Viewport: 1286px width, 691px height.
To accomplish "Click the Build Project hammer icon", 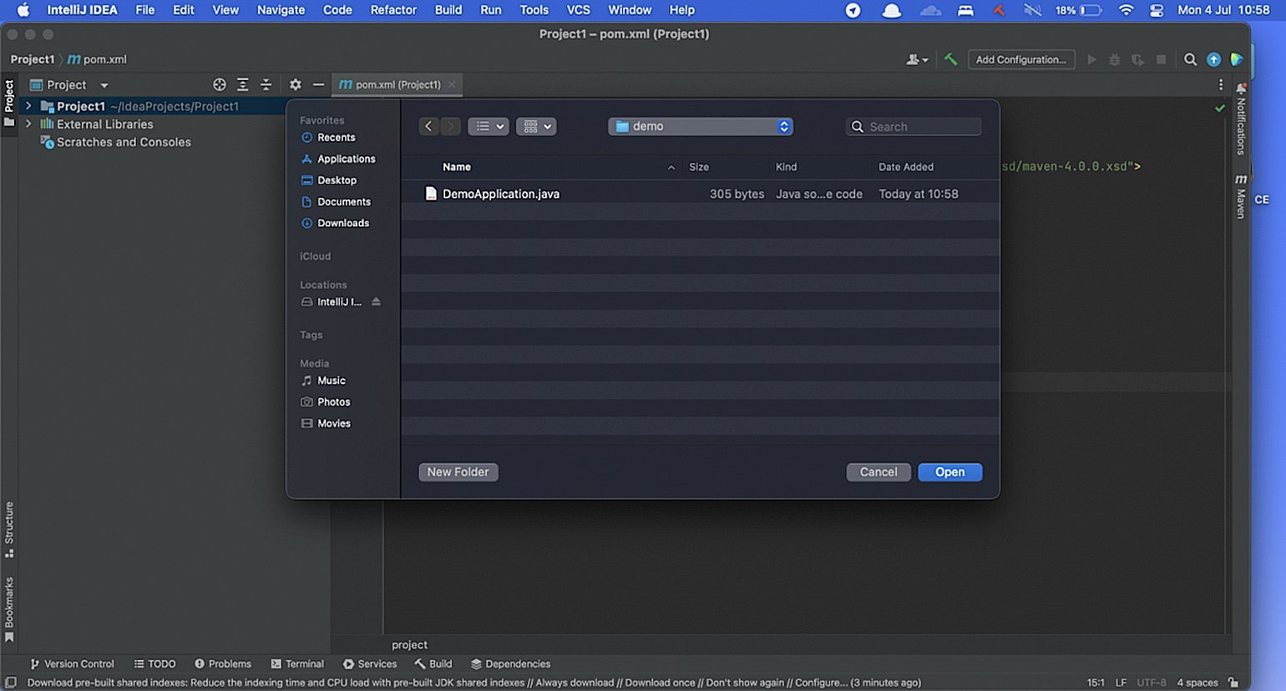I will pos(950,59).
